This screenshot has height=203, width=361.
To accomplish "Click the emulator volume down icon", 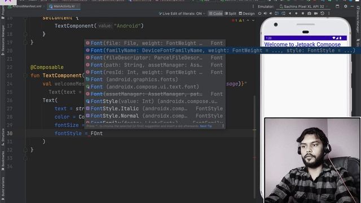I will coord(271,14).
